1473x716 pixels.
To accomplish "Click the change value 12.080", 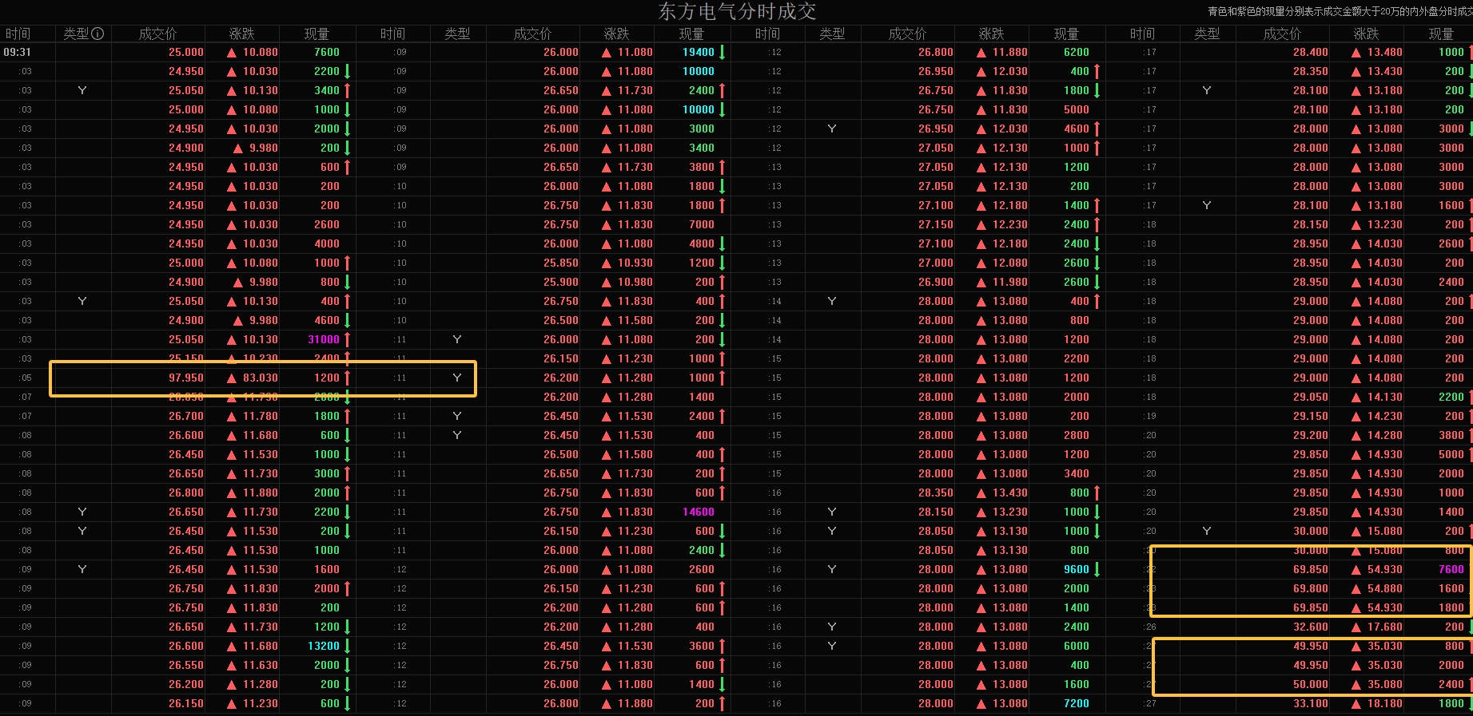I will pyautogui.click(x=1010, y=263).
